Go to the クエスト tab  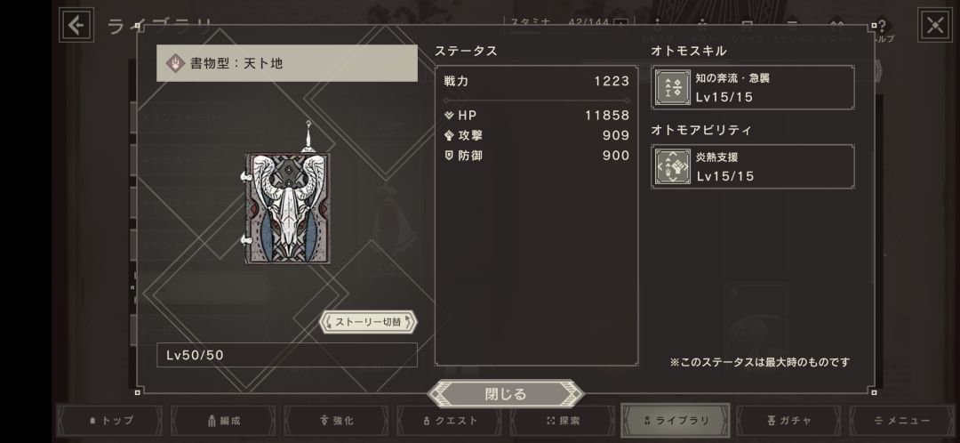pyautogui.click(x=450, y=421)
